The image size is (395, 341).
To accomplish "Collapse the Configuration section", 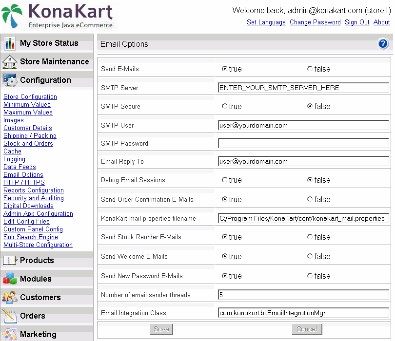I will pyautogui.click(x=47, y=80).
